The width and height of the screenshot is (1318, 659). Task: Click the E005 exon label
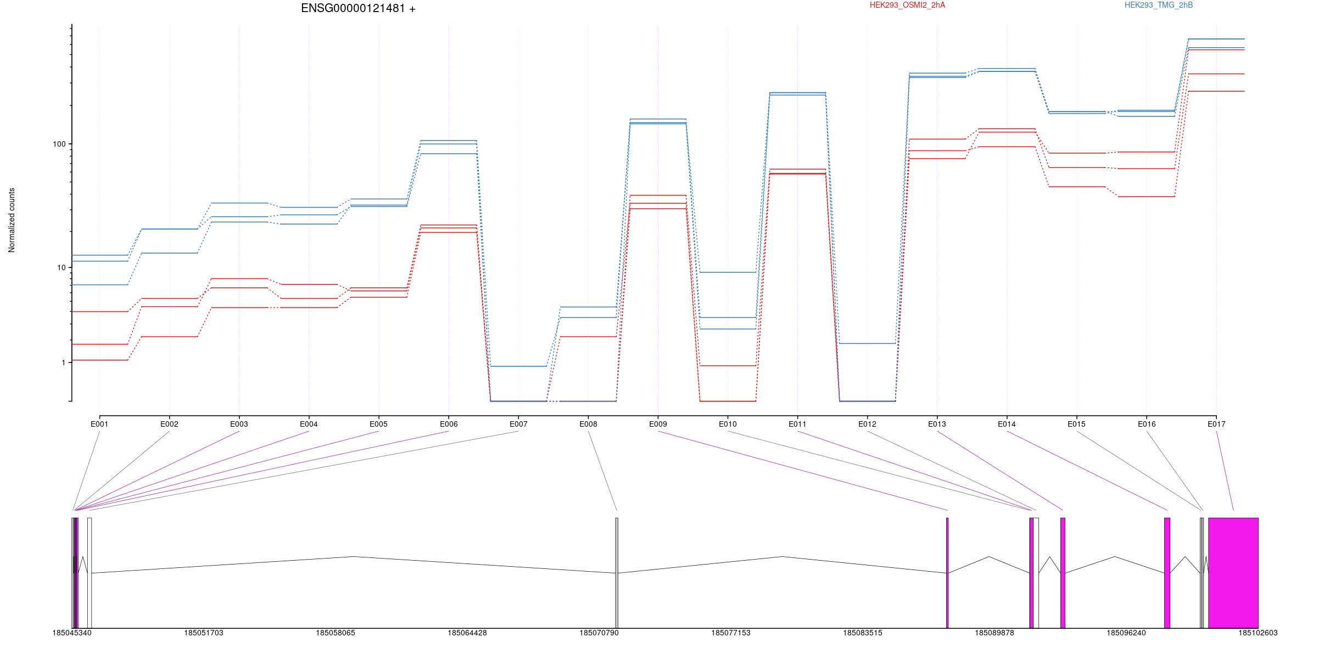(x=378, y=424)
